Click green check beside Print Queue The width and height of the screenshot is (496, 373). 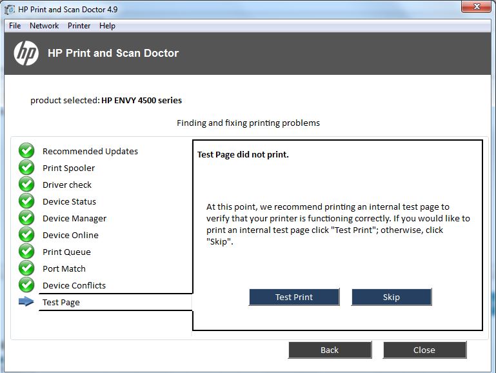(x=26, y=251)
